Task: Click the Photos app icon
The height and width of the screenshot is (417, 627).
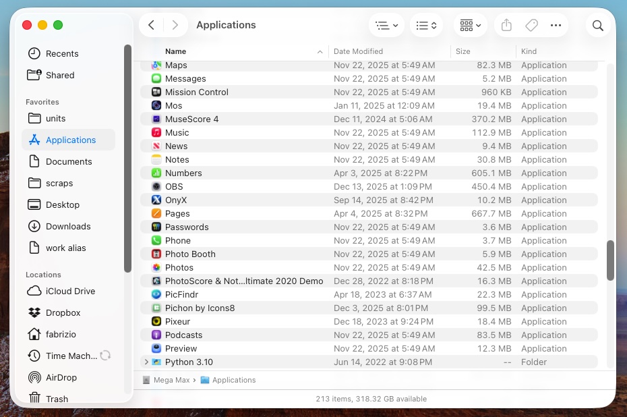Action: [x=156, y=268]
